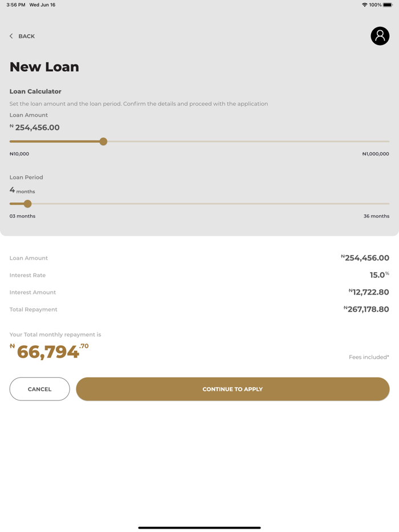Click the battery level indicator
Image resolution: width=399 pixels, height=532 pixels.
pos(389,5)
